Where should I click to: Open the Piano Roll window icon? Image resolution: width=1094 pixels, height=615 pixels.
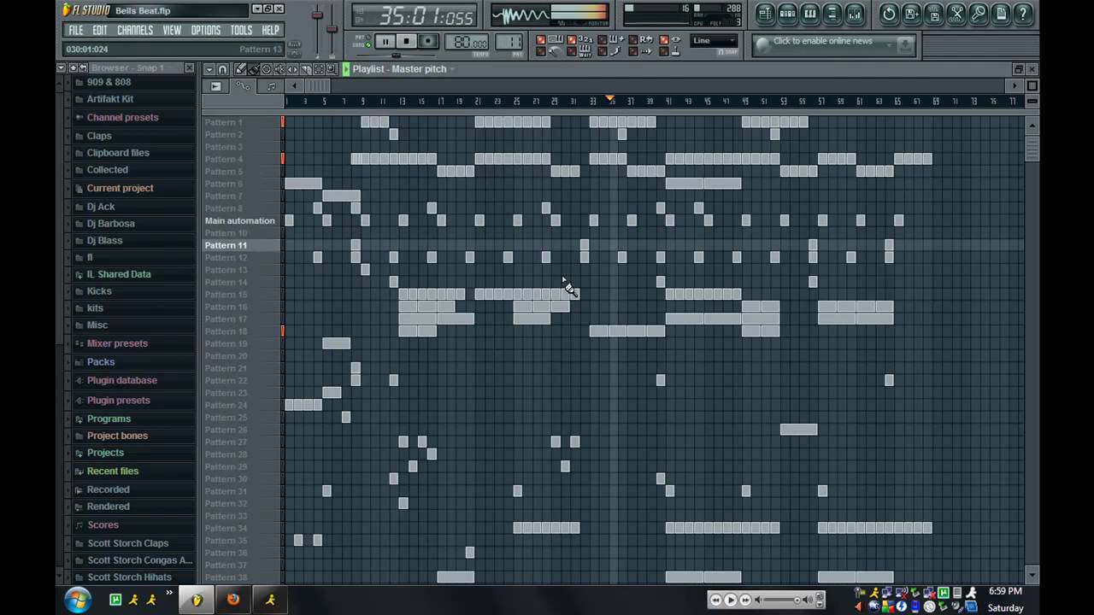pyautogui.click(x=809, y=14)
